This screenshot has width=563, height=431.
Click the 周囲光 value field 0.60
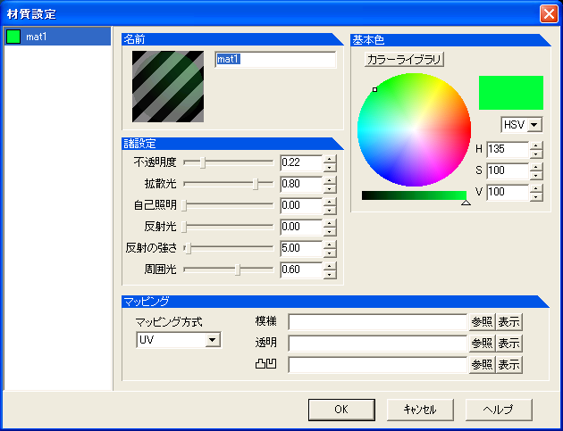tap(301, 270)
